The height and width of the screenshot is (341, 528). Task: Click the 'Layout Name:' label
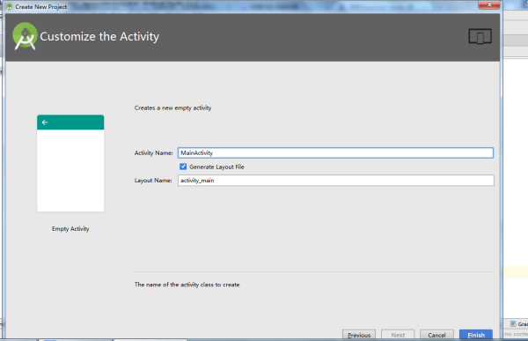[153, 181]
